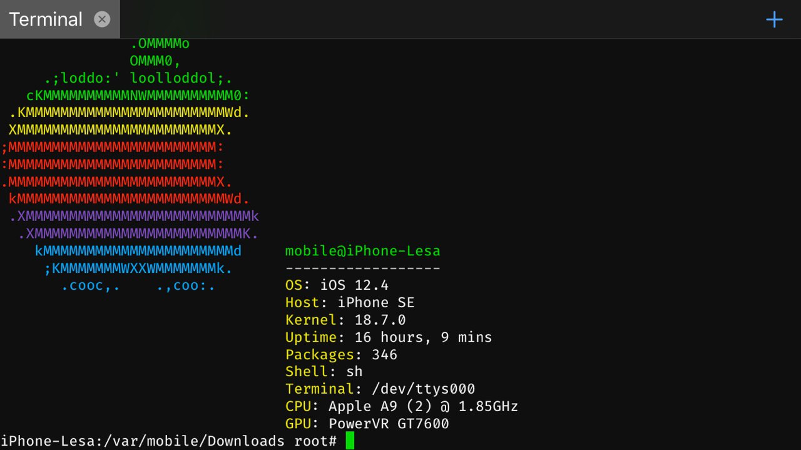Click the 'Kernel: 18.7.0' line
801x450 pixels.
tap(345, 320)
